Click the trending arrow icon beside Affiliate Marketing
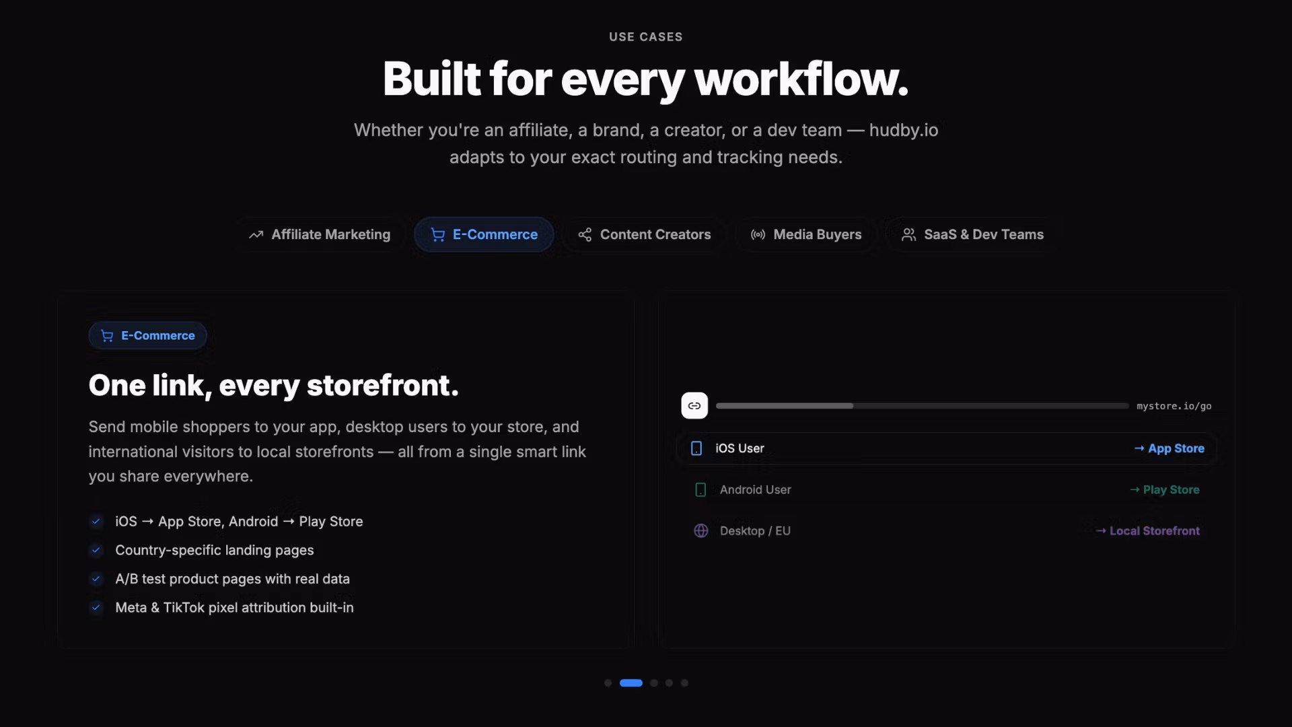Viewport: 1292px width, 727px height. (x=256, y=235)
